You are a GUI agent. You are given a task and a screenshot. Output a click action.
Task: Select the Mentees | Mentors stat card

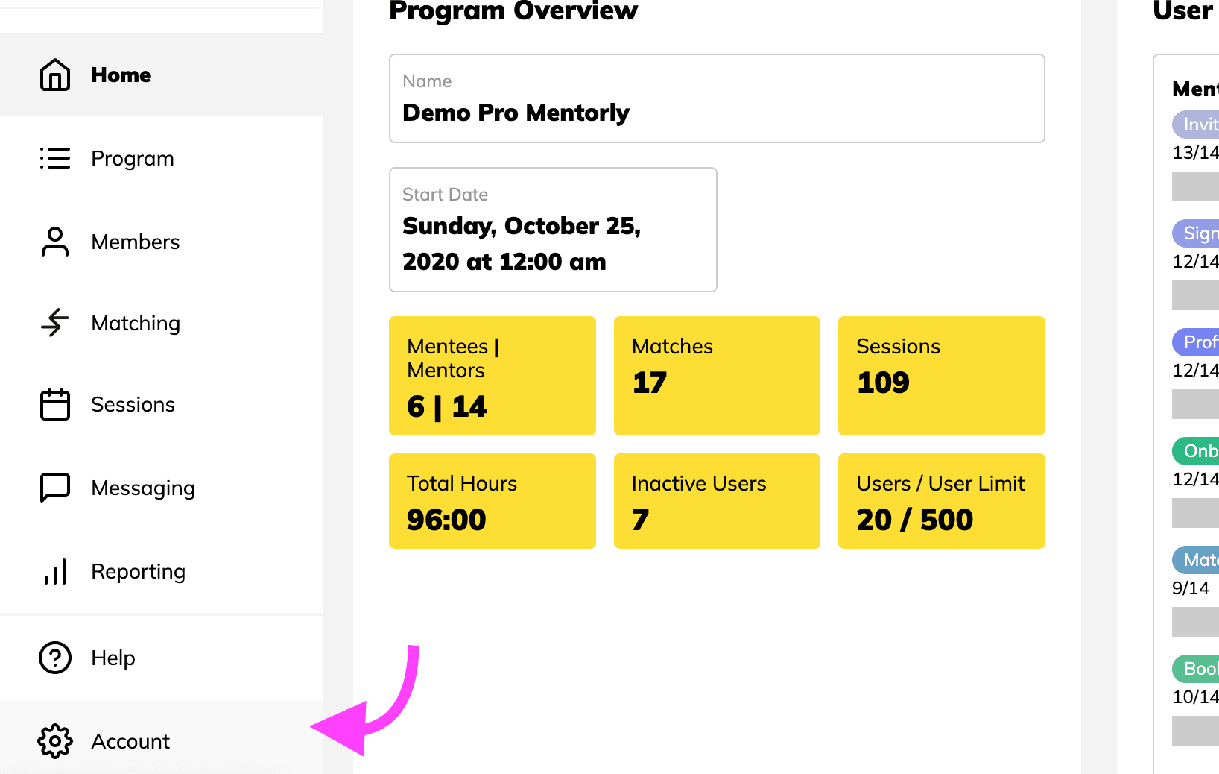point(492,376)
